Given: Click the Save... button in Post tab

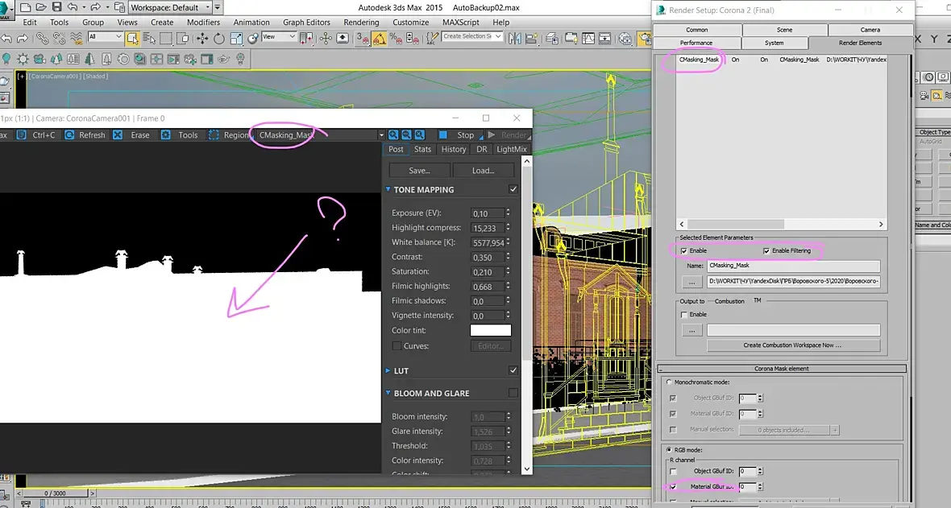Looking at the screenshot, I should tap(419, 171).
